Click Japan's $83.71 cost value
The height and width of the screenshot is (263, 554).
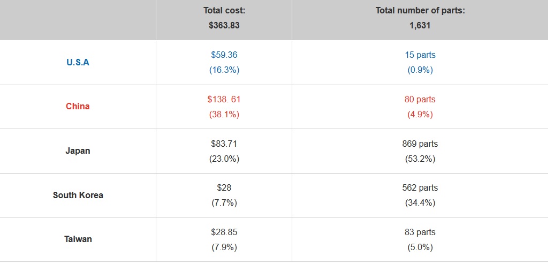[224, 144]
